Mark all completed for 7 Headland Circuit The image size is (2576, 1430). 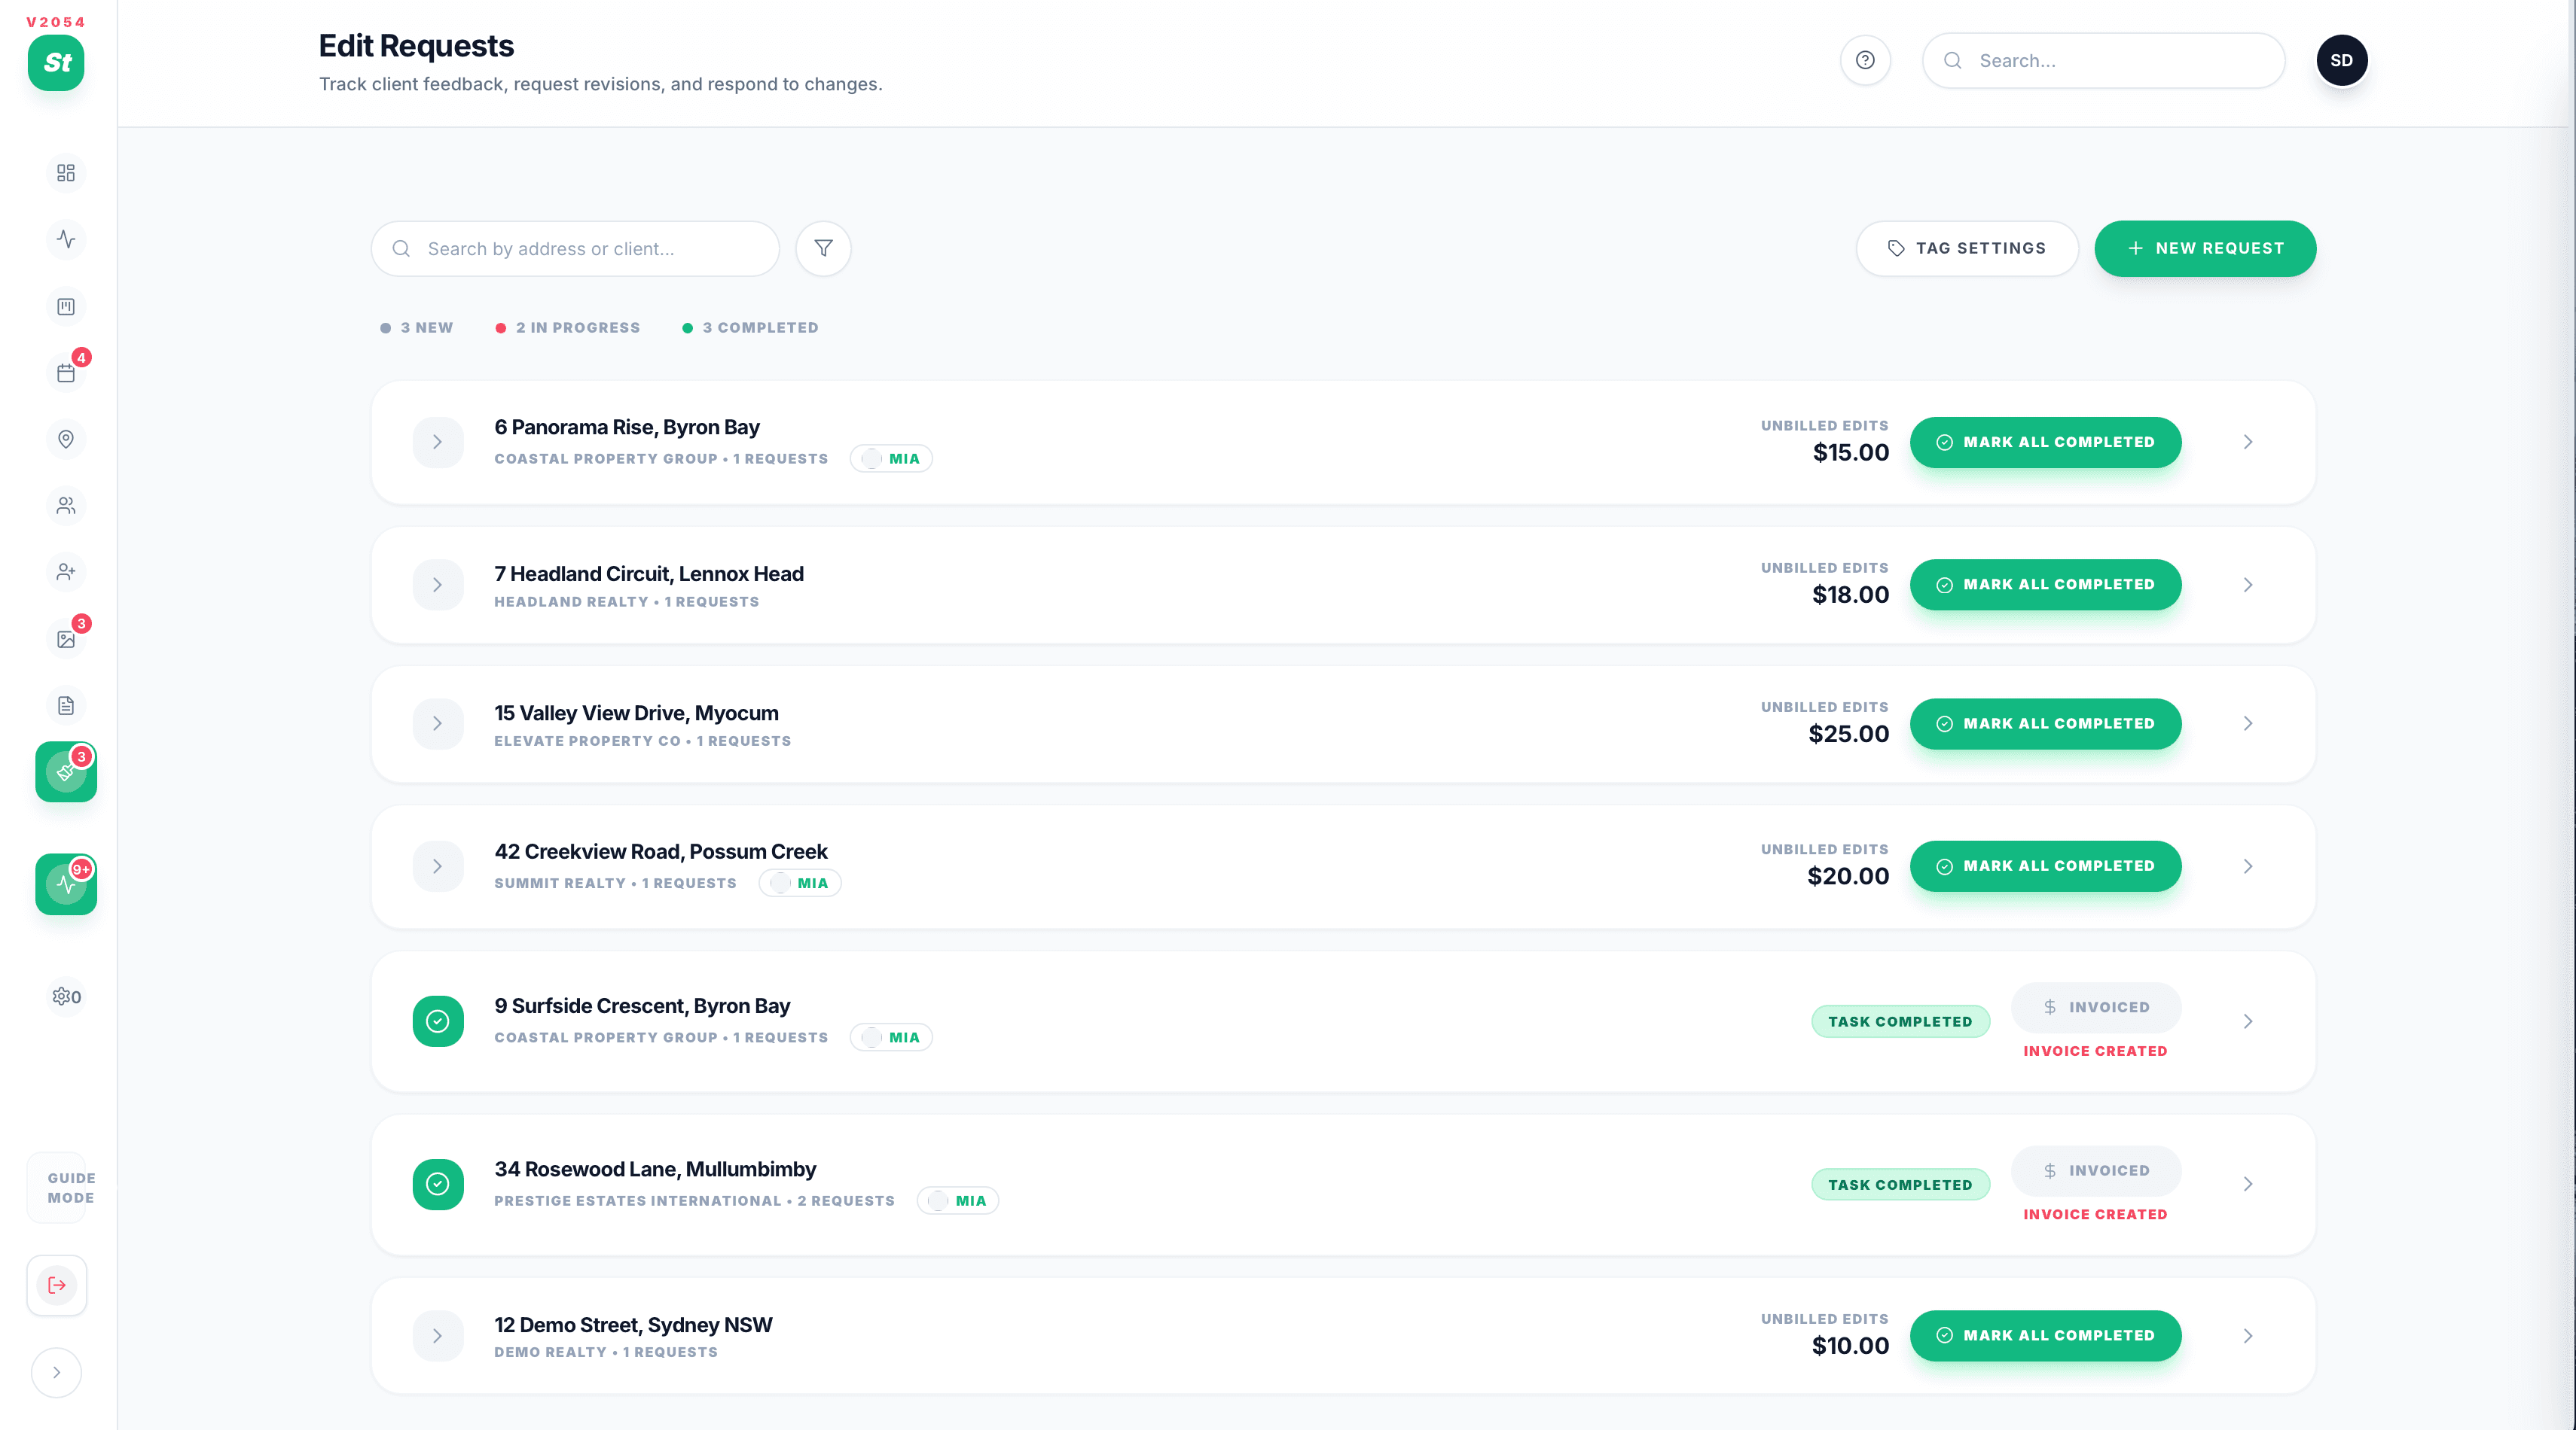2045,585
